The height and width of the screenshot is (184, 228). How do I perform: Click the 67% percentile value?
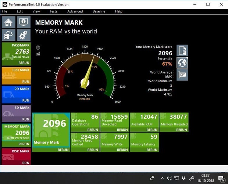167,64
